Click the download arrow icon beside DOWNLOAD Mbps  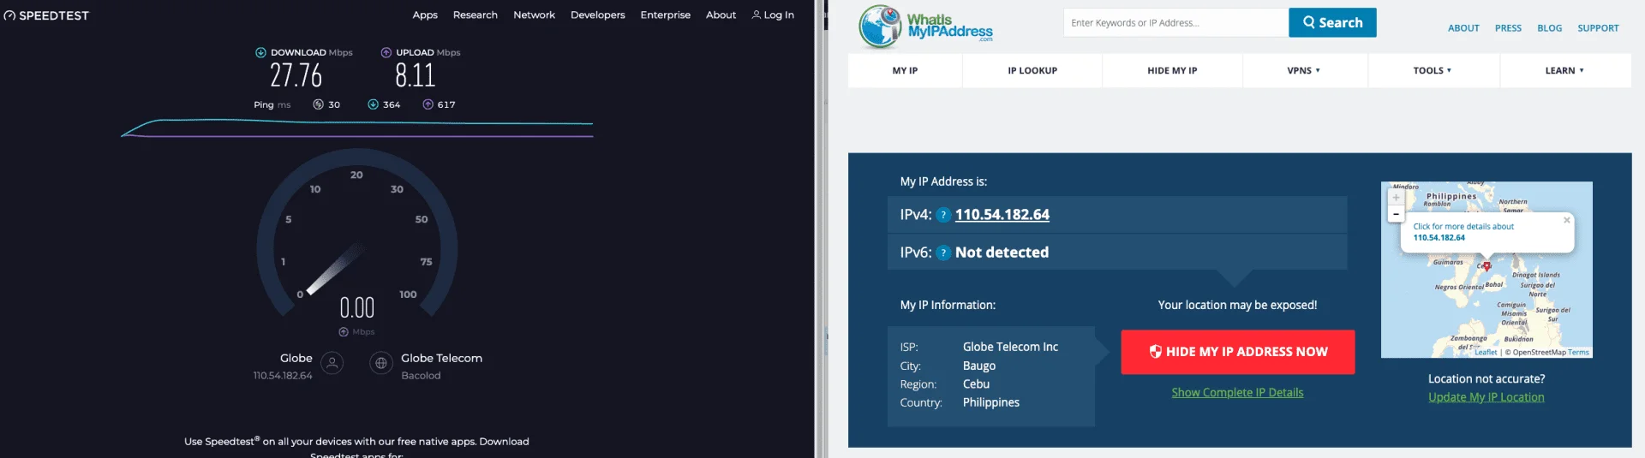point(260,52)
